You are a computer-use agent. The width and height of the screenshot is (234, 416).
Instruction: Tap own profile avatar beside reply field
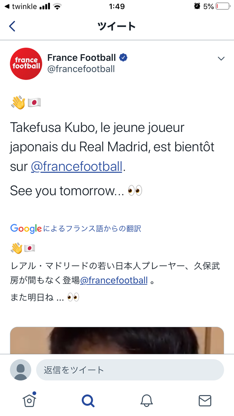21,370
